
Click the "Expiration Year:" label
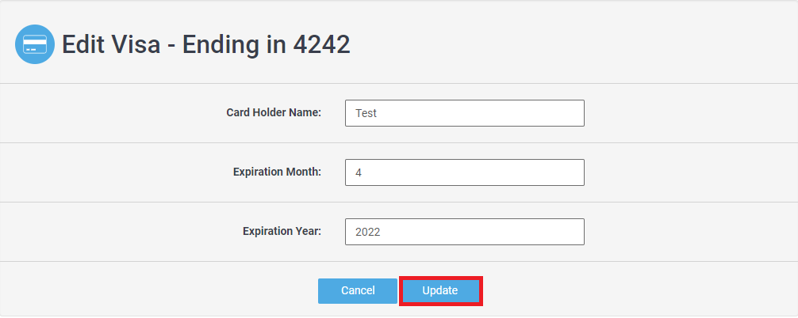[282, 231]
